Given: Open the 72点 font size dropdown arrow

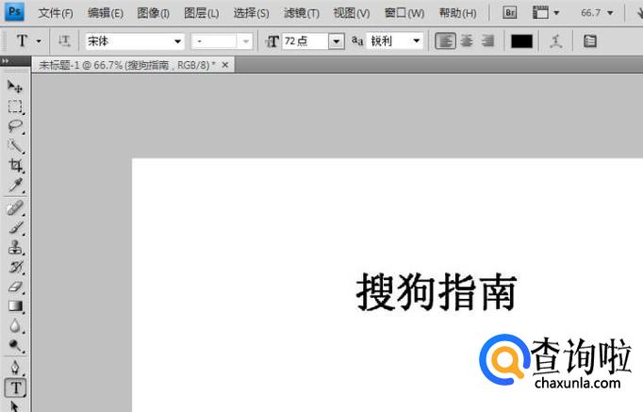Looking at the screenshot, I should point(337,41).
